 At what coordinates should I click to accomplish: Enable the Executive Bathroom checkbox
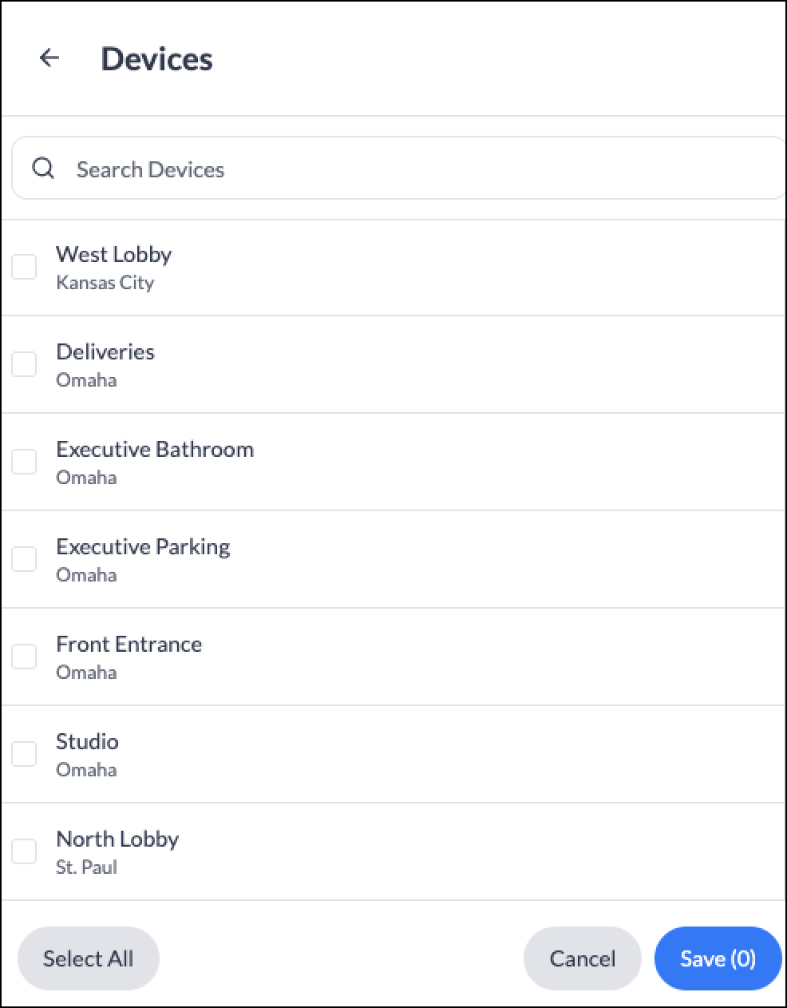(x=24, y=462)
